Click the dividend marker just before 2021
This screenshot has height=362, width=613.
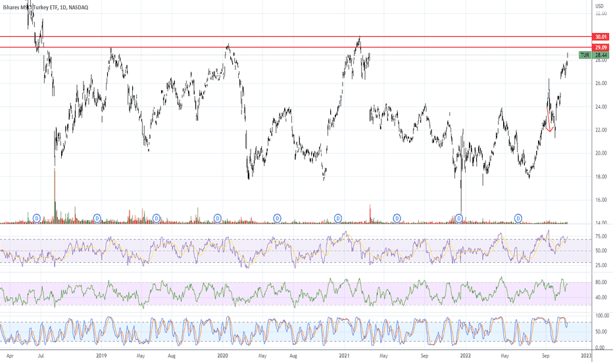[x=338, y=218]
